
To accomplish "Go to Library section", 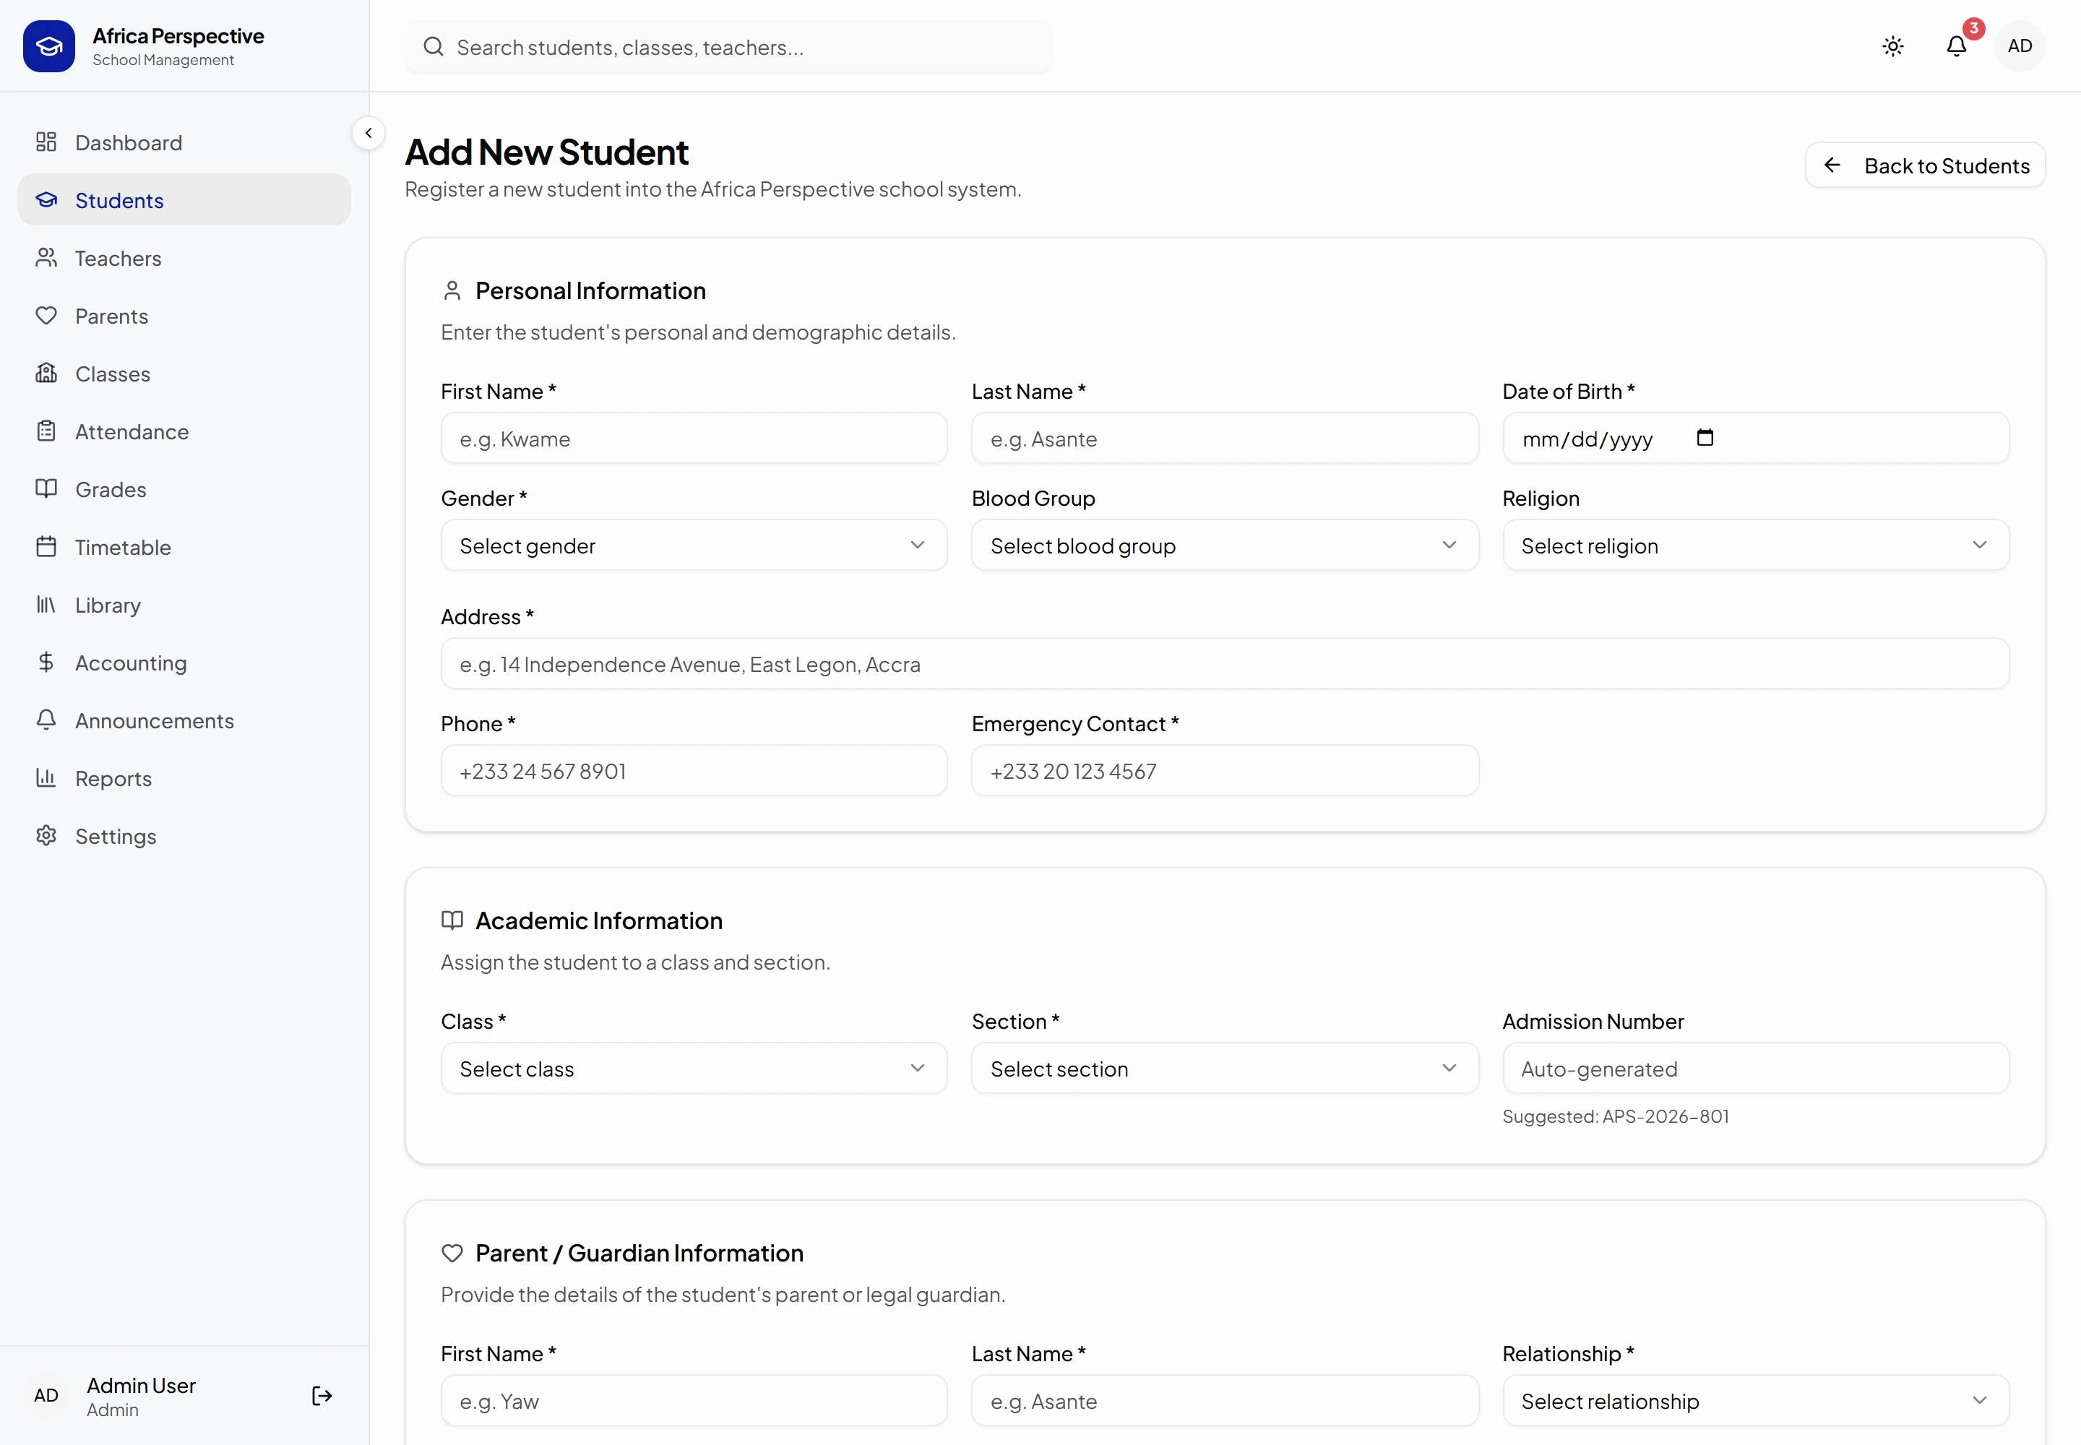I will point(184,605).
